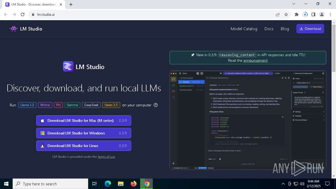Bookmark this tab with star icon
This screenshot has height=189, width=336.
286,14
